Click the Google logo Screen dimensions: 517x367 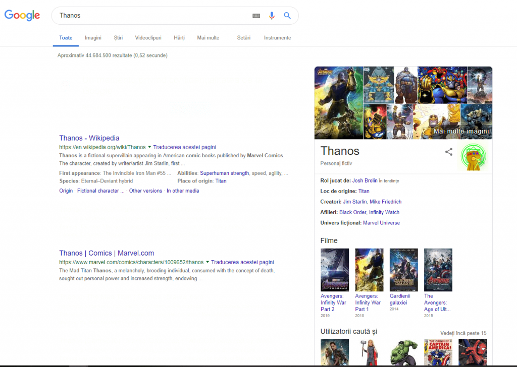coord(22,15)
